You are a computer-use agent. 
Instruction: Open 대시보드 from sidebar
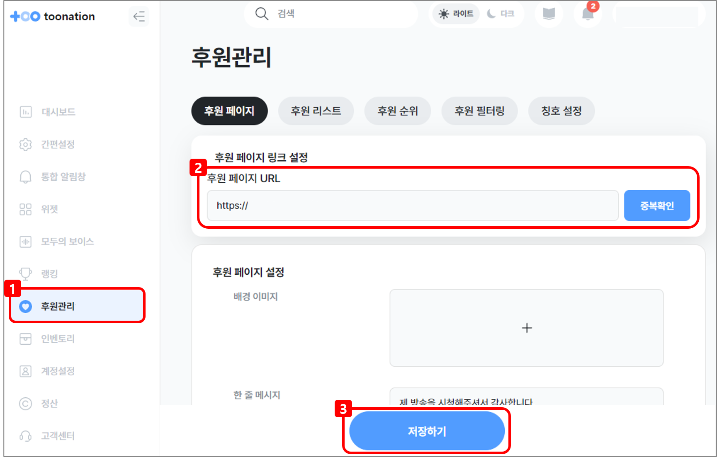point(58,112)
